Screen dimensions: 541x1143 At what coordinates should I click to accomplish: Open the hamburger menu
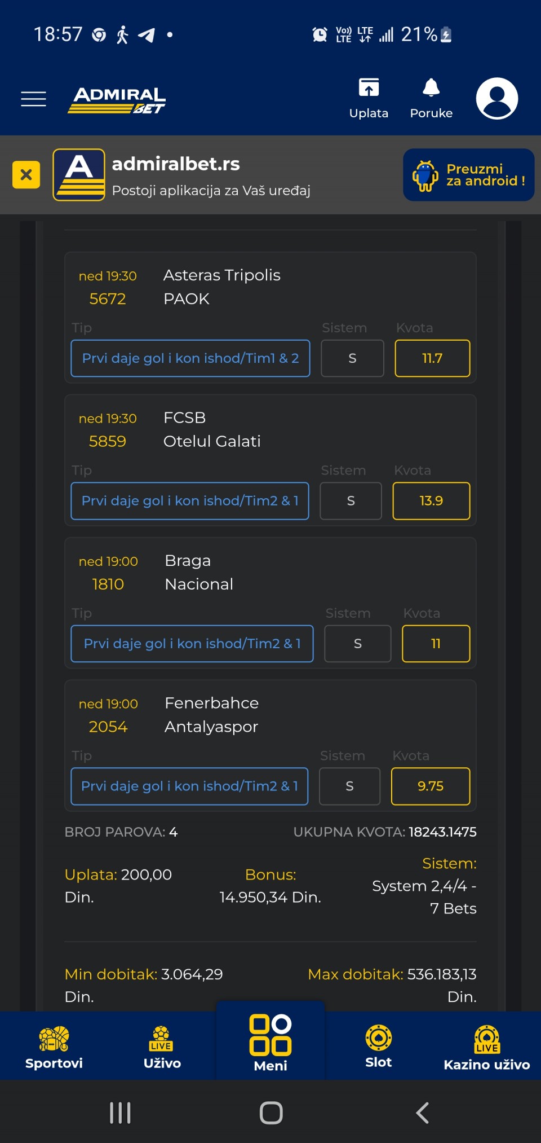point(33,99)
